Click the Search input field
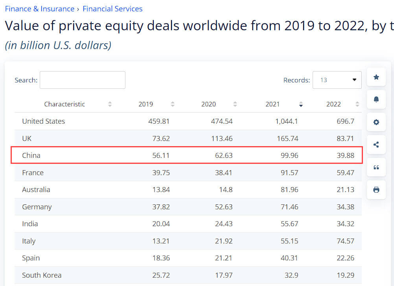 (83, 80)
